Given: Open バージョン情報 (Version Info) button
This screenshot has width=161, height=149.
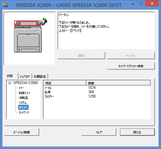Looking at the screenshot, I should pos(22,132).
